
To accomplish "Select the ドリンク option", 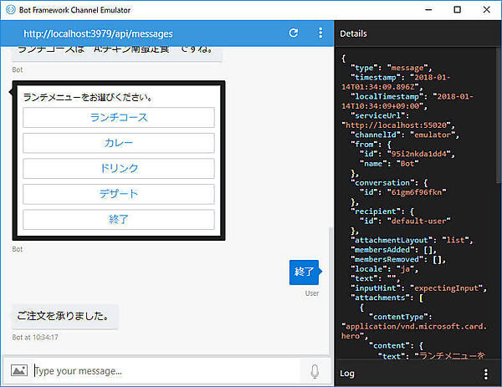I will tap(119, 168).
